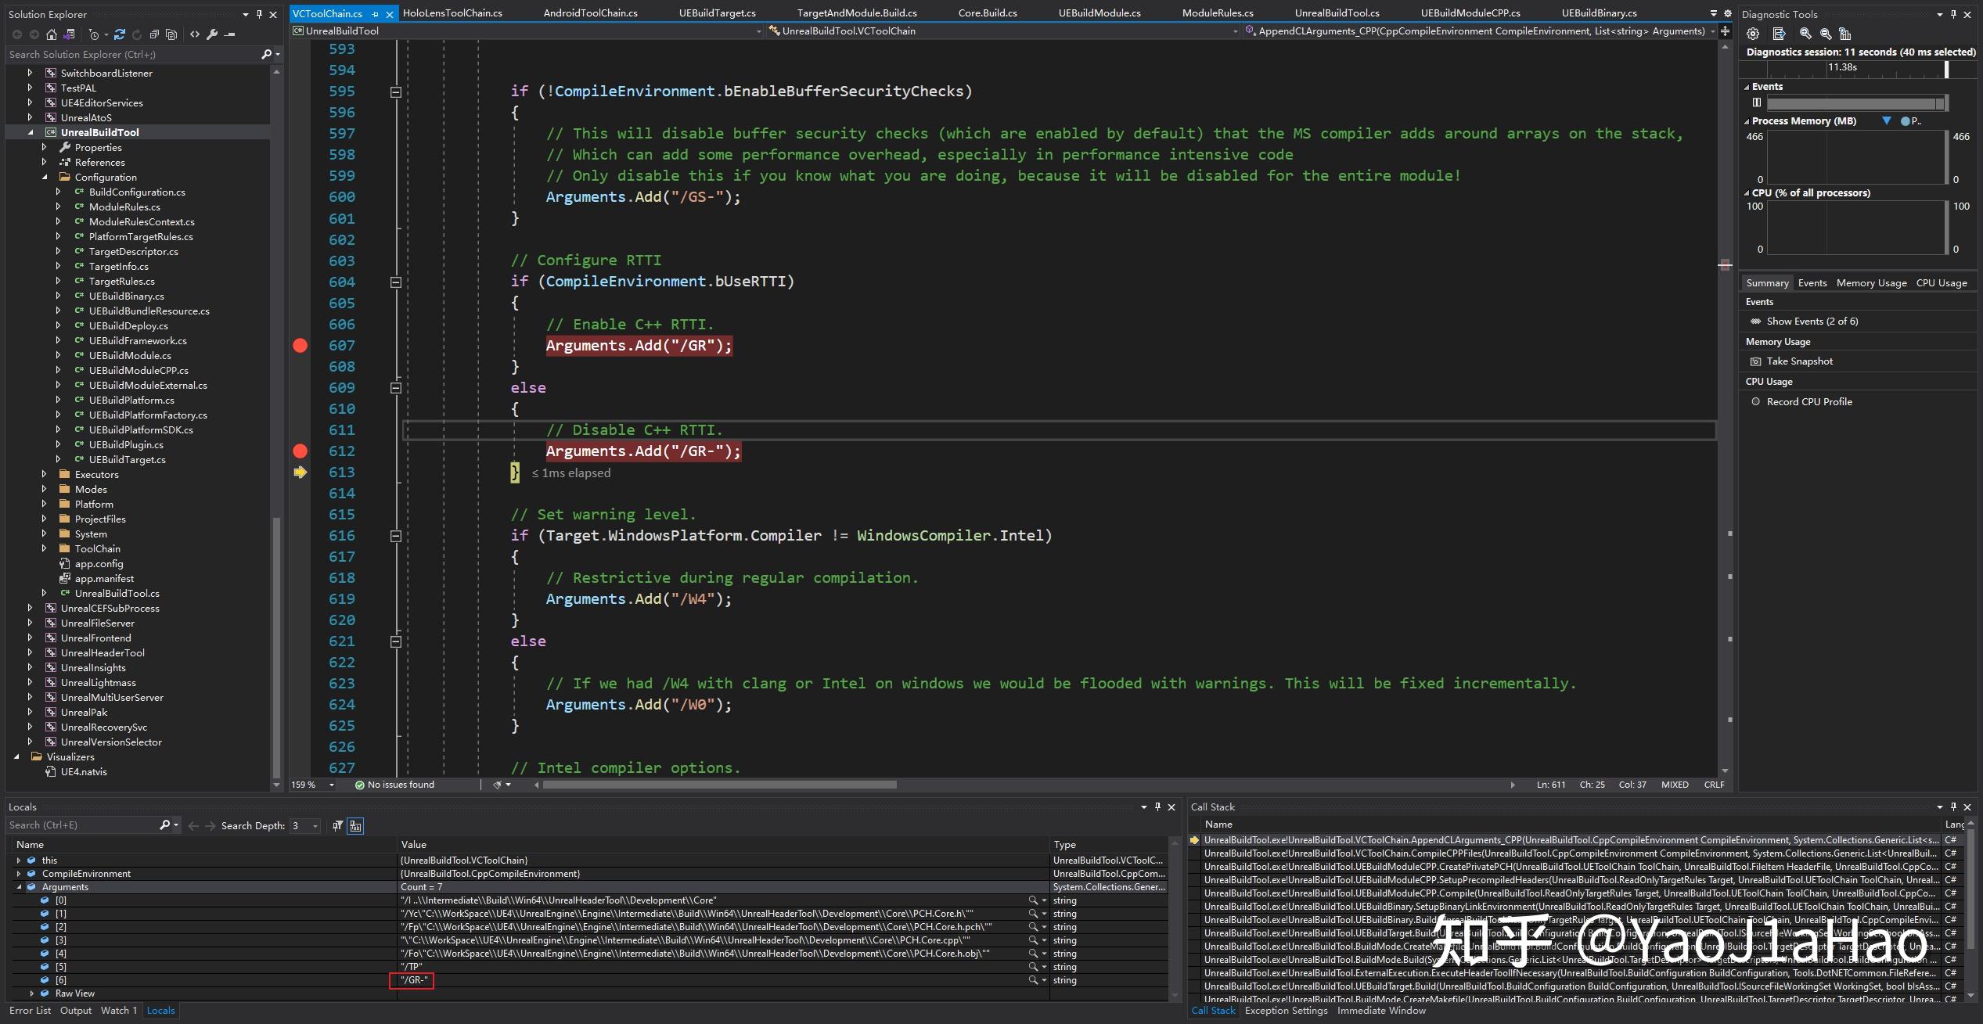This screenshot has height=1024, width=1983.
Task: Collapse the code region at line 604
Action: pos(396,282)
